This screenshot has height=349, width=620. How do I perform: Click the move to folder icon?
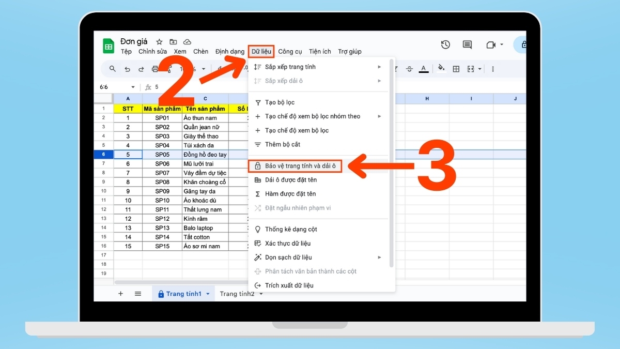173,41
